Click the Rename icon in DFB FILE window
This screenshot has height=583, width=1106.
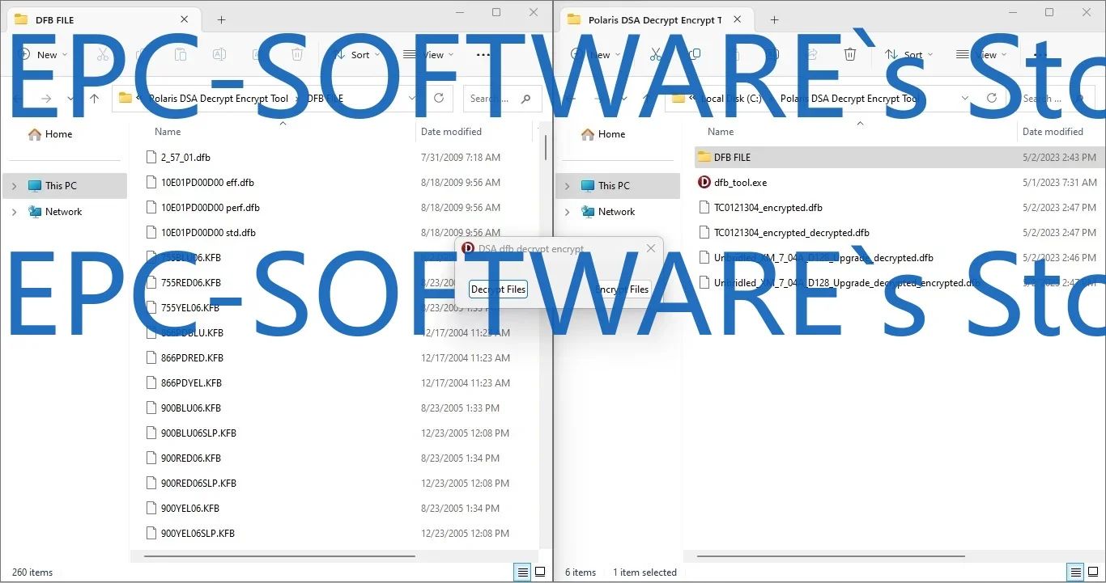point(219,54)
